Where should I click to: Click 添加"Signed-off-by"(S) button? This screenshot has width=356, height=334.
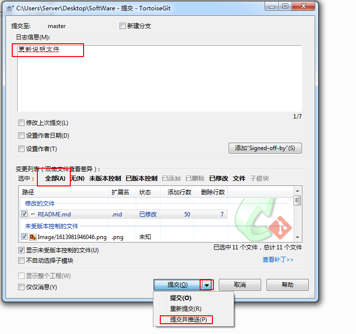coord(265,148)
